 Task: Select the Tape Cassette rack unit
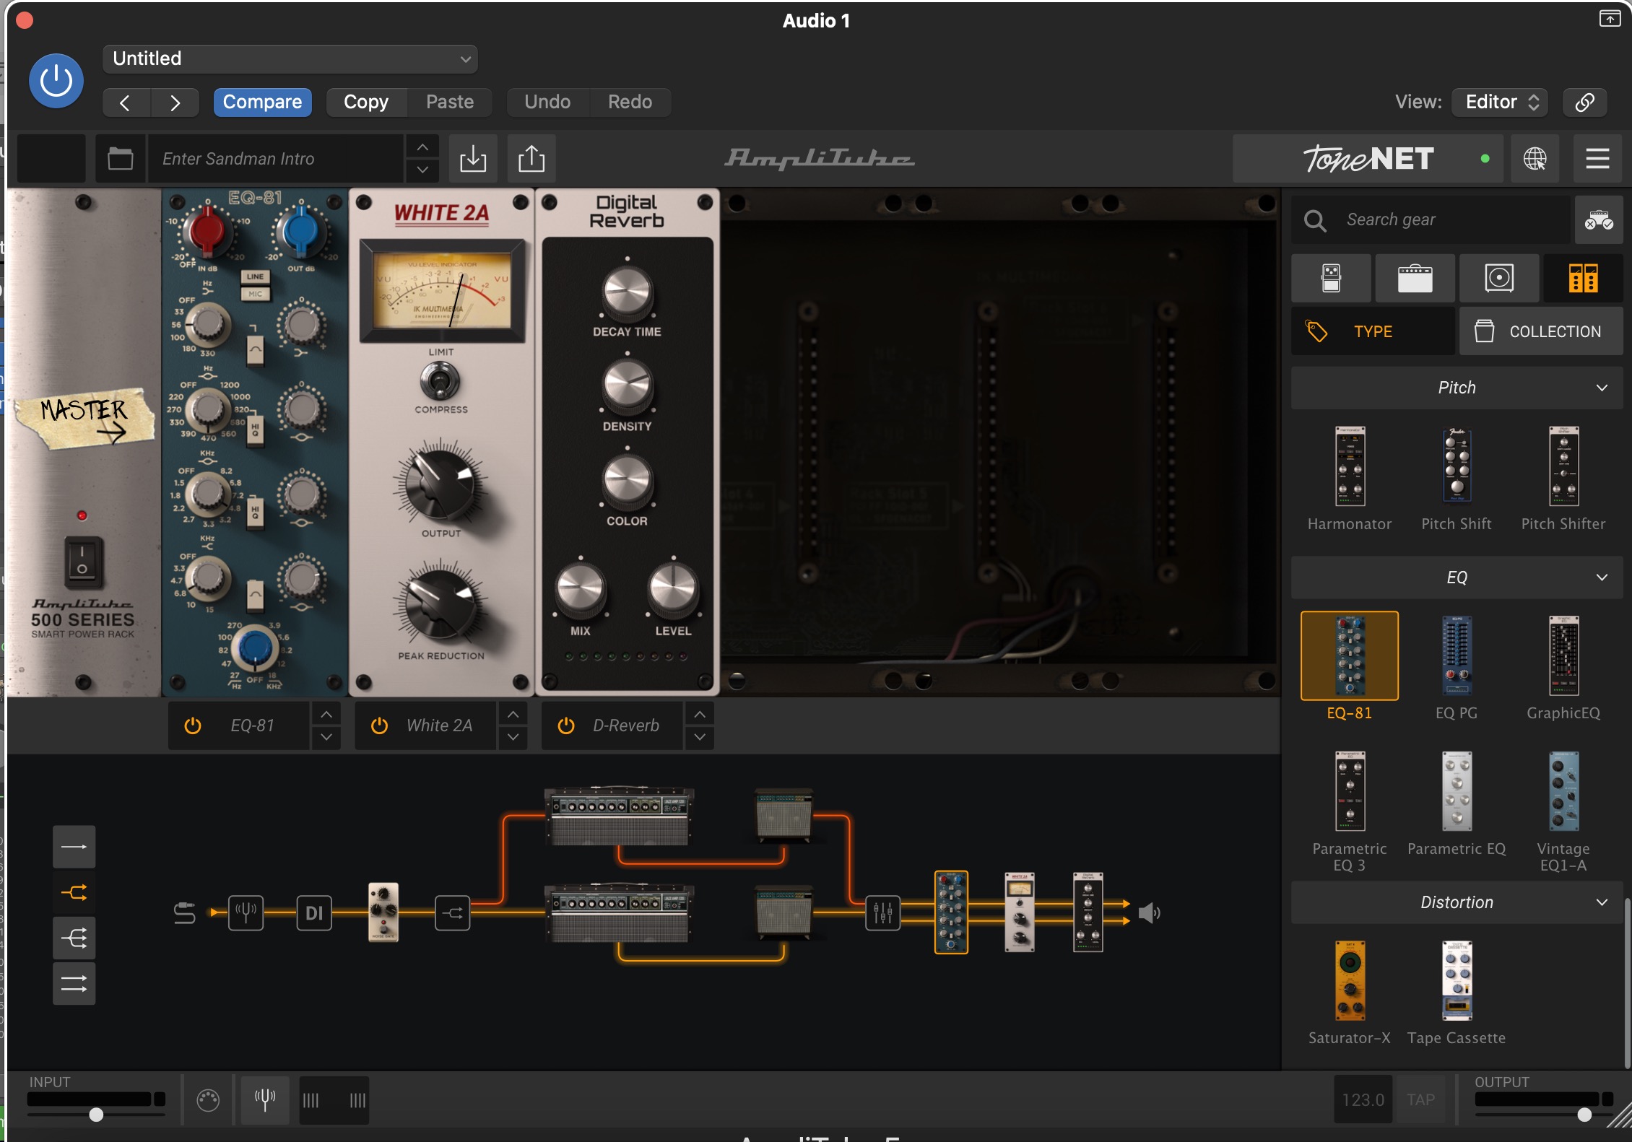[x=1457, y=980]
